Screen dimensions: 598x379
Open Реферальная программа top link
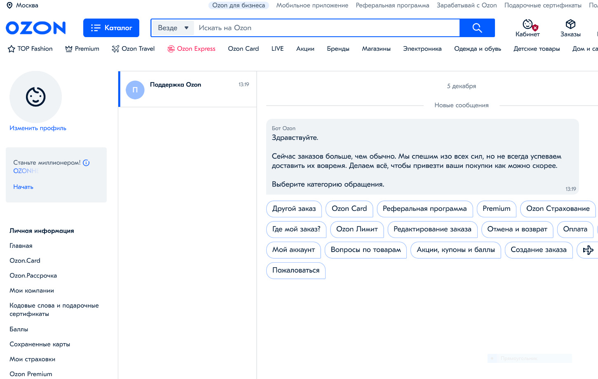392,5
